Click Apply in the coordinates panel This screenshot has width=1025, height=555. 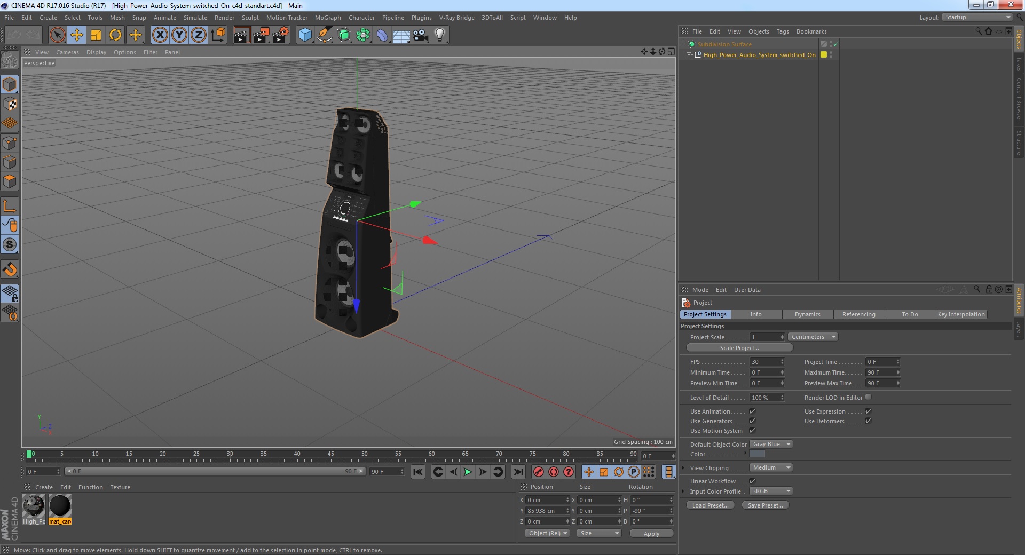pos(651,533)
